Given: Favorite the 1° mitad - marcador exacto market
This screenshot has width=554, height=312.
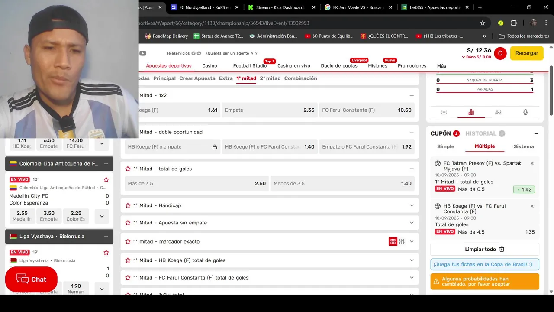Looking at the screenshot, I should [128, 242].
